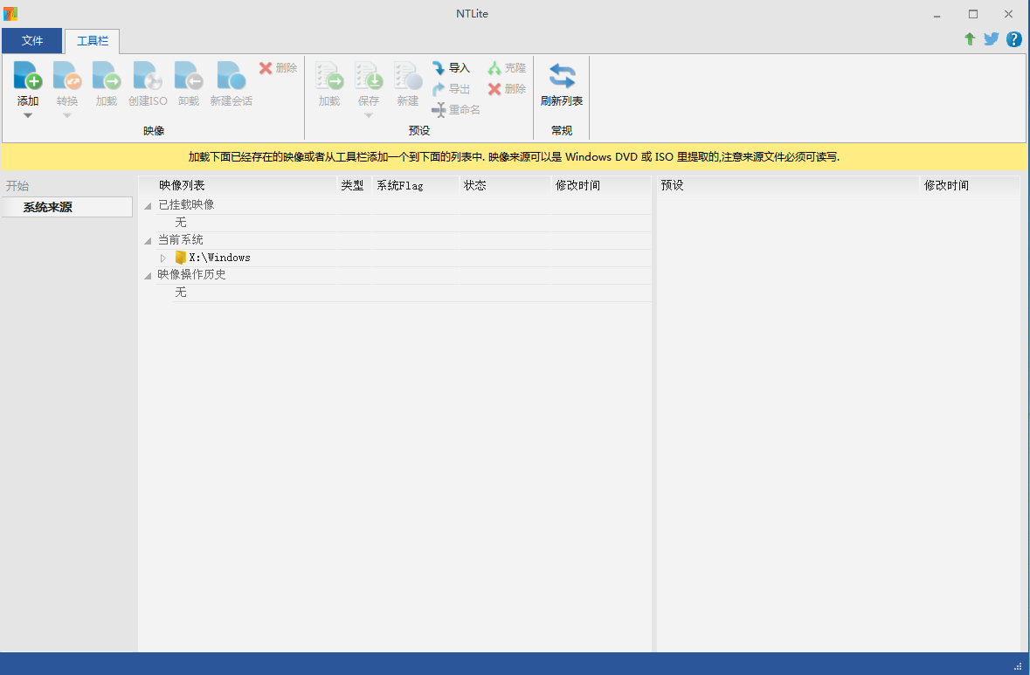Click the 添加 (Add) image icon
This screenshot has width=1030, height=675.
(28, 76)
